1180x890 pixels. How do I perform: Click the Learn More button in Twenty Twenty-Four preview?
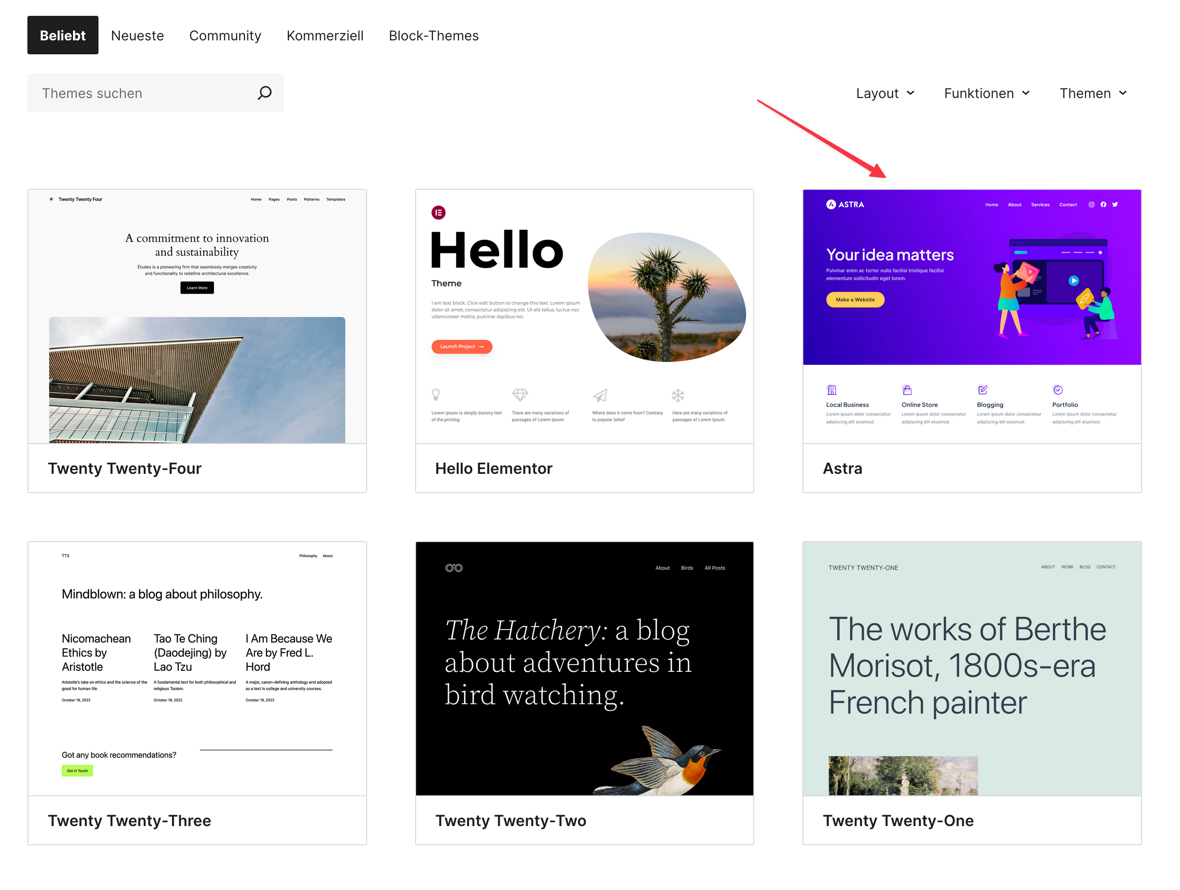(x=197, y=287)
